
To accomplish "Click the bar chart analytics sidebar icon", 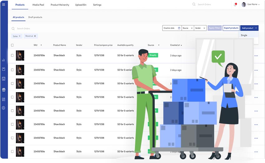I will (3, 60).
